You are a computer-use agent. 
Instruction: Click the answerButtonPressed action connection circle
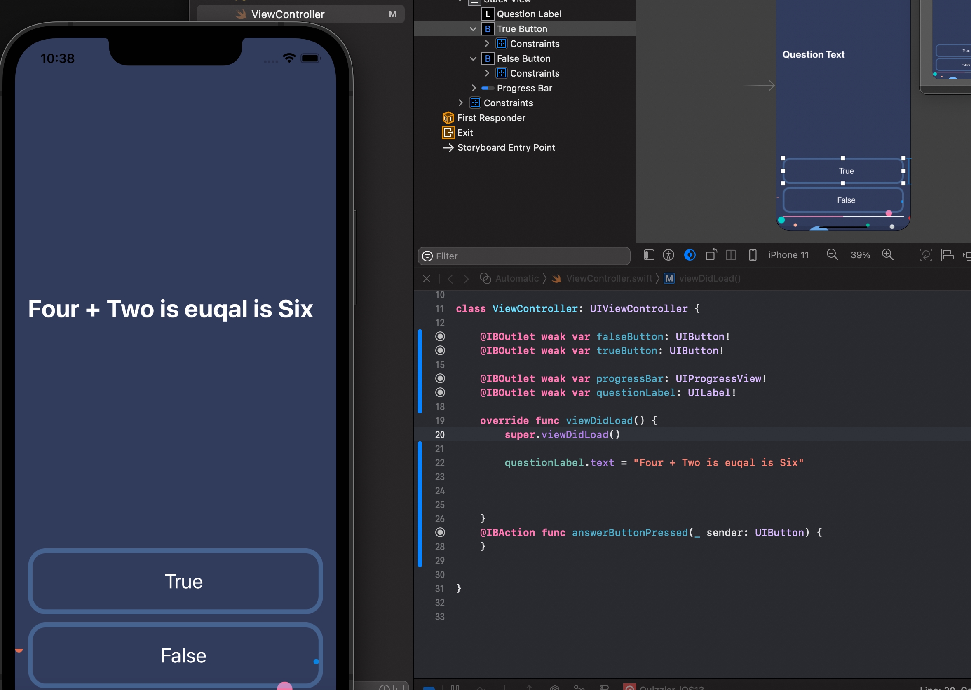click(x=440, y=532)
